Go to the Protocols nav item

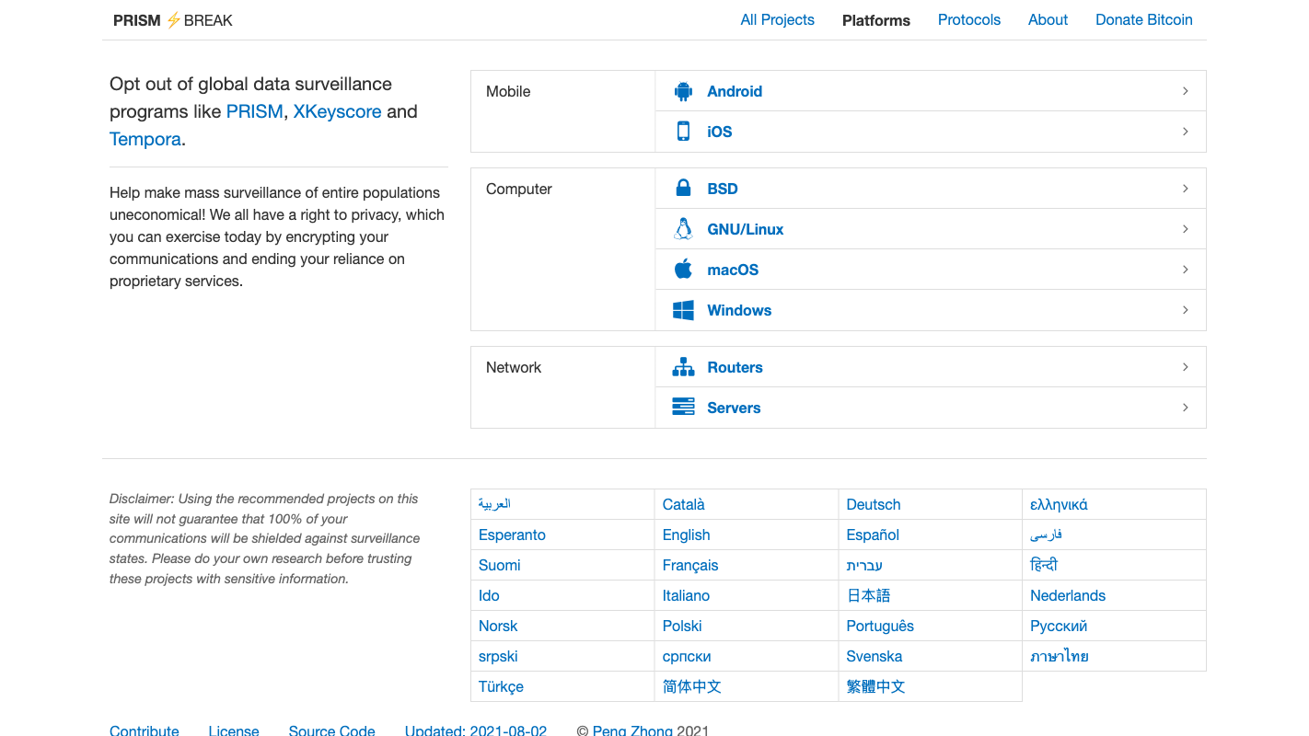pyautogui.click(x=968, y=19)
